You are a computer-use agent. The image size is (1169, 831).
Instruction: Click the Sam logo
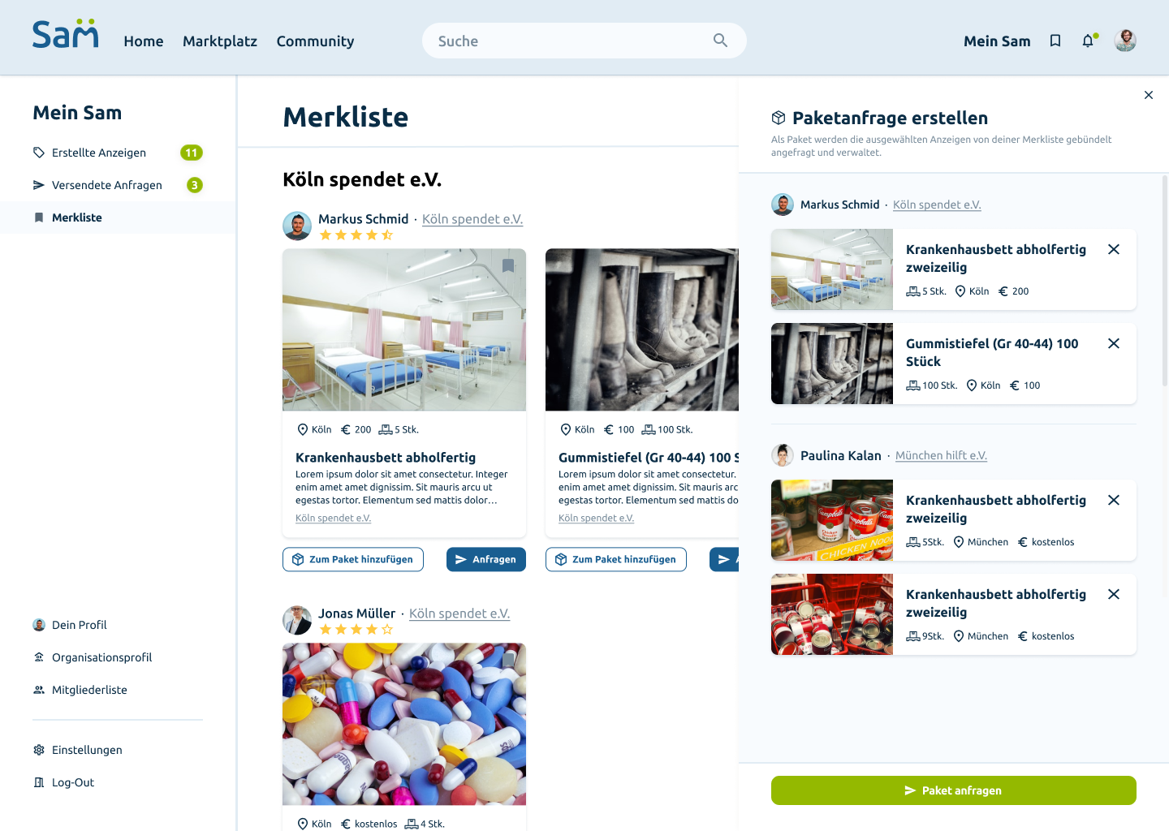[66, 34]
